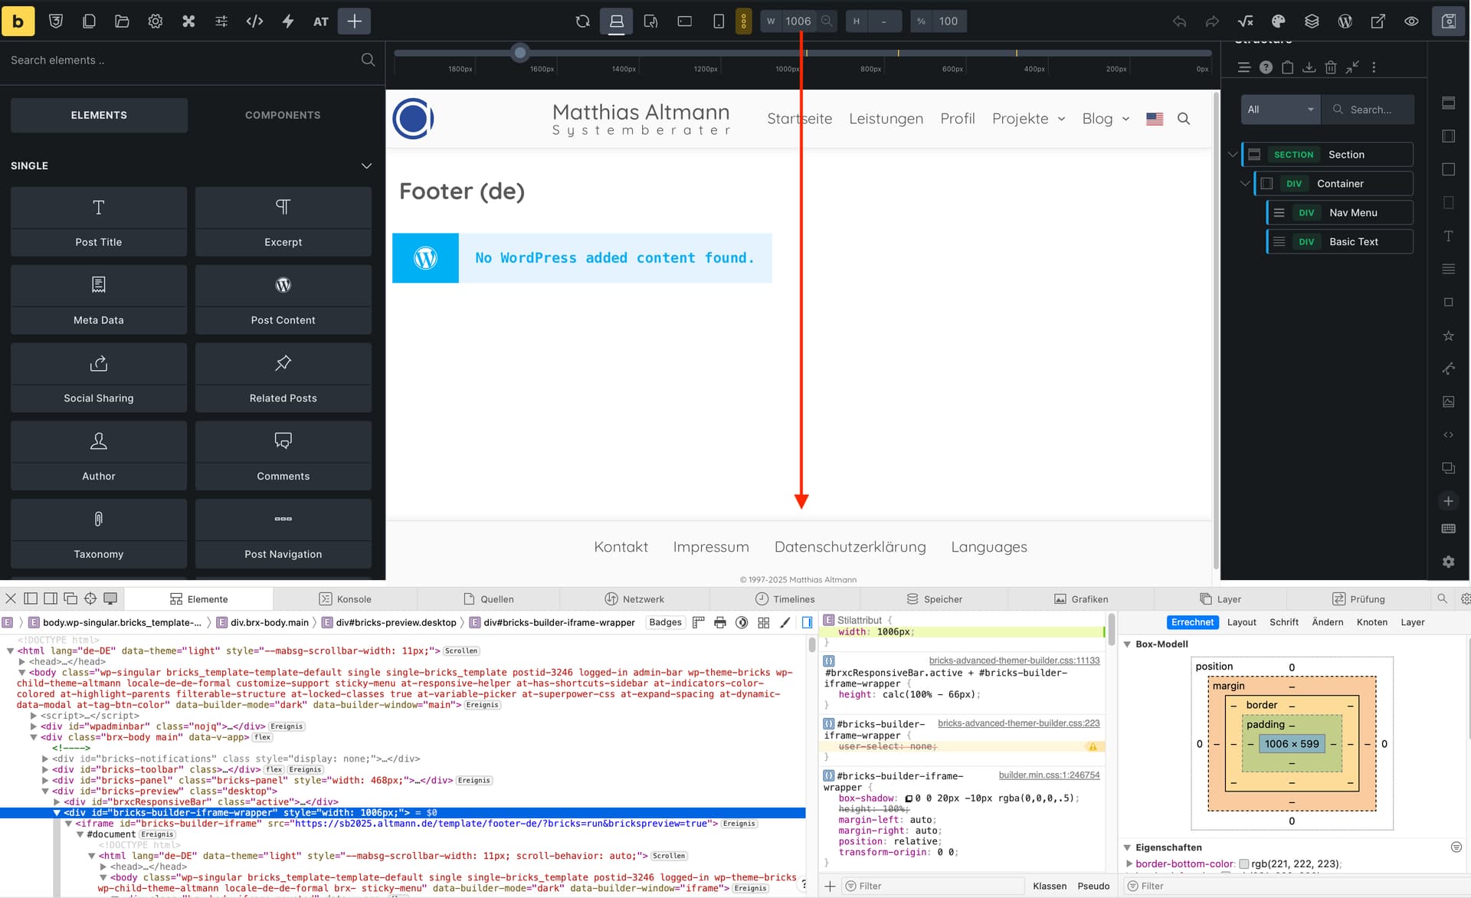
Task: Click the redo arrow icon
Action: point(1212,21)
